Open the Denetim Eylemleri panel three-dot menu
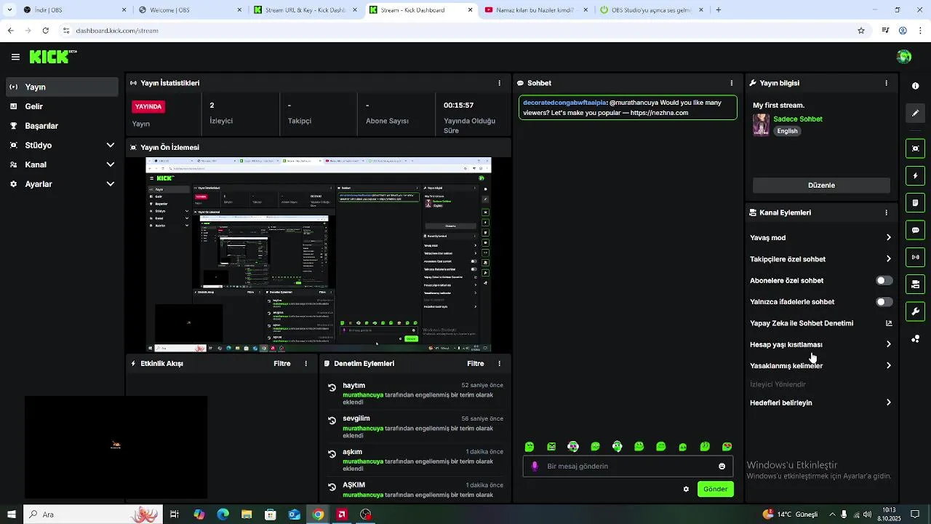This screenshot has width=931, height=524. click(x=499, y=363)
